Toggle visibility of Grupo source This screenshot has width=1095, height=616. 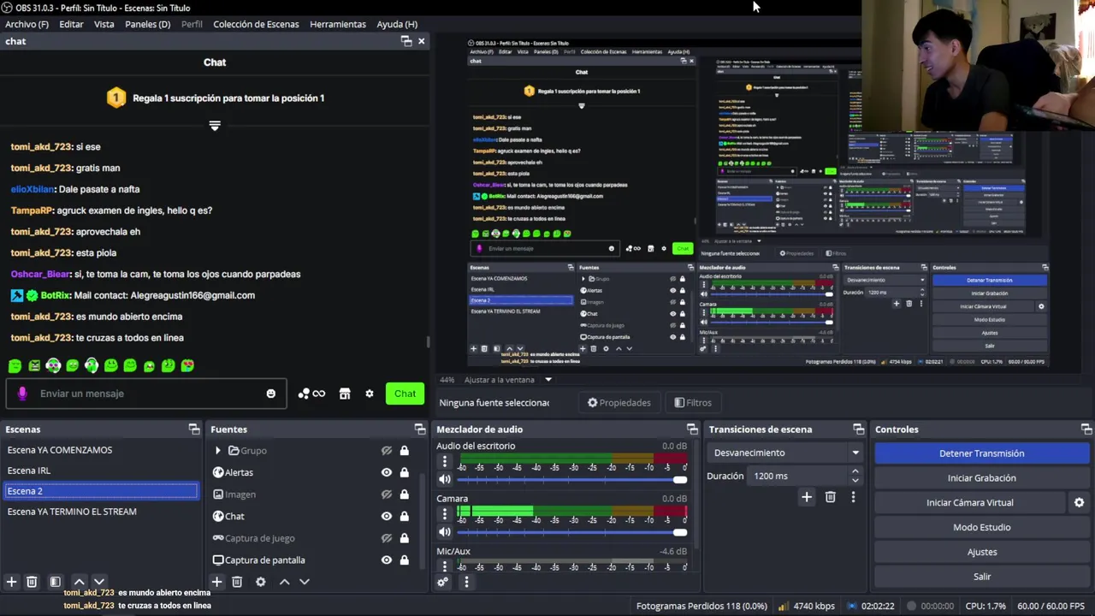pyautogui.click(x=387, y=451)
